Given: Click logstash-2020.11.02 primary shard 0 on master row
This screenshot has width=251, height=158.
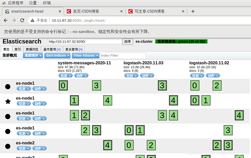Looking at the screenshot, I should click(195, 100).
